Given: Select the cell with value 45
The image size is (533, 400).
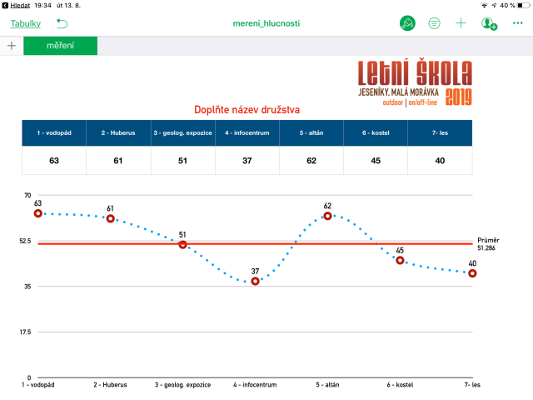Looking at the screenshot, I should [x=376, y=161].
